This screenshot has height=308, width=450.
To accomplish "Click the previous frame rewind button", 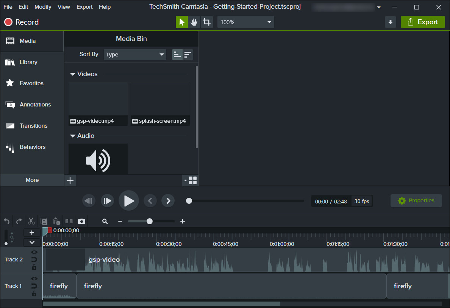I will coord(89,201).
